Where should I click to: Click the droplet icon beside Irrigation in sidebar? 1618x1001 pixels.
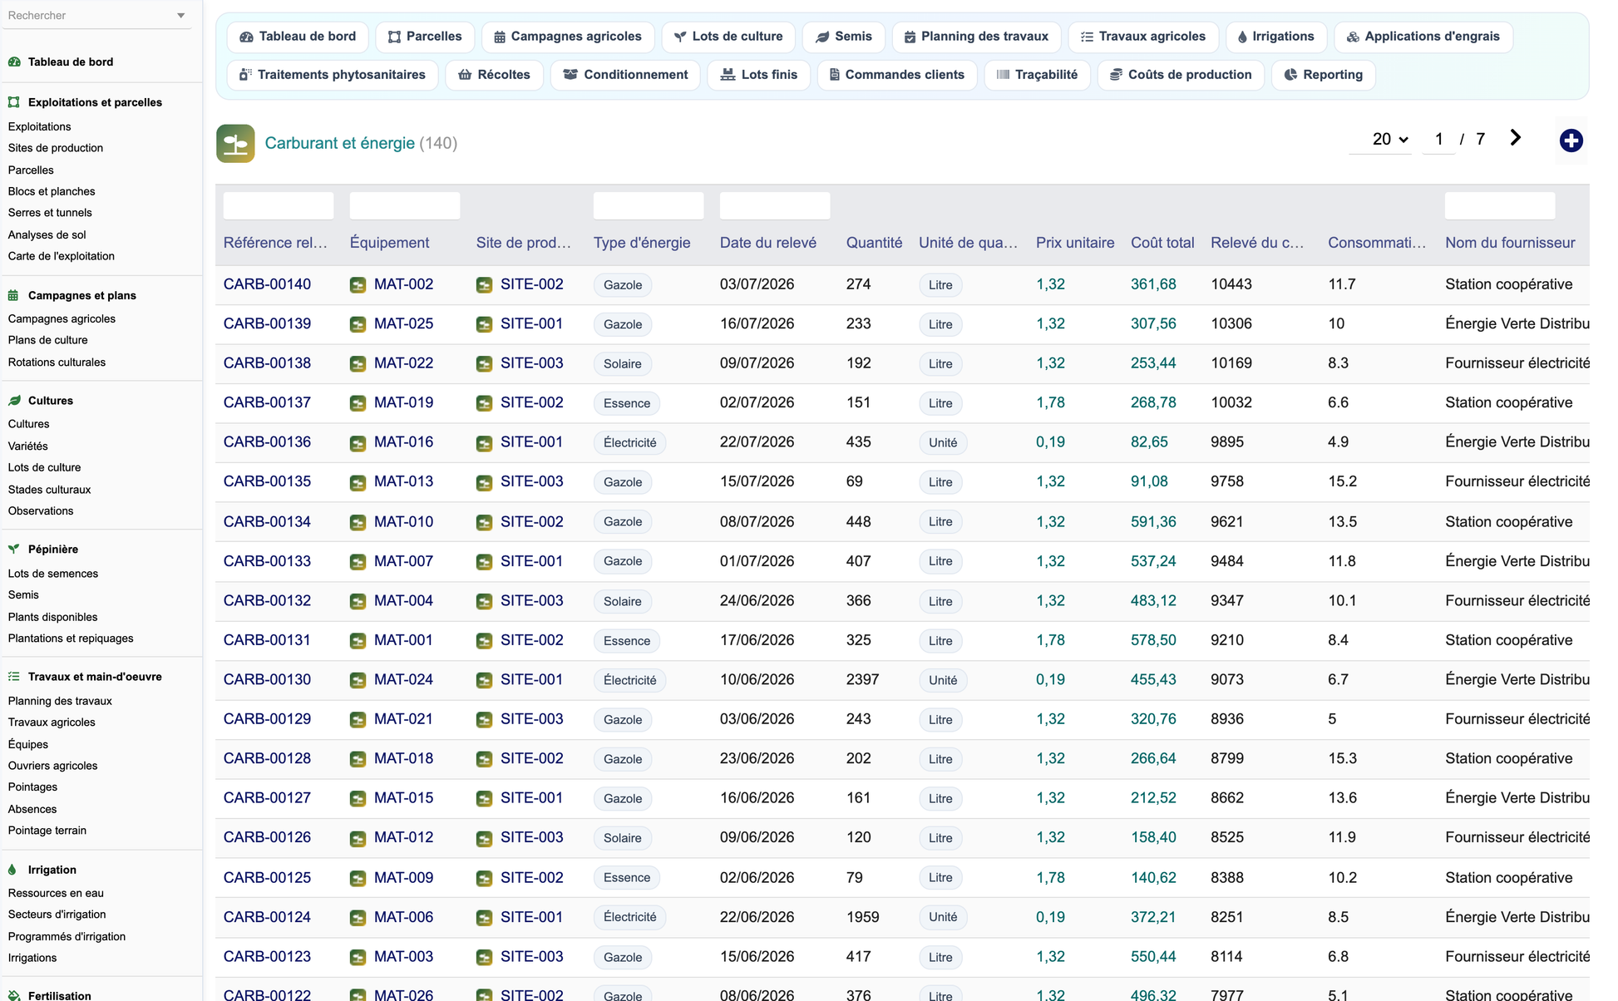pos(12,870)
